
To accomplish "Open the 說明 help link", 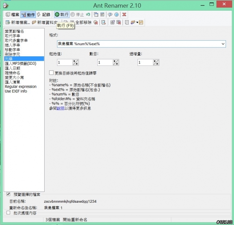I will click(x=61, y=108).
